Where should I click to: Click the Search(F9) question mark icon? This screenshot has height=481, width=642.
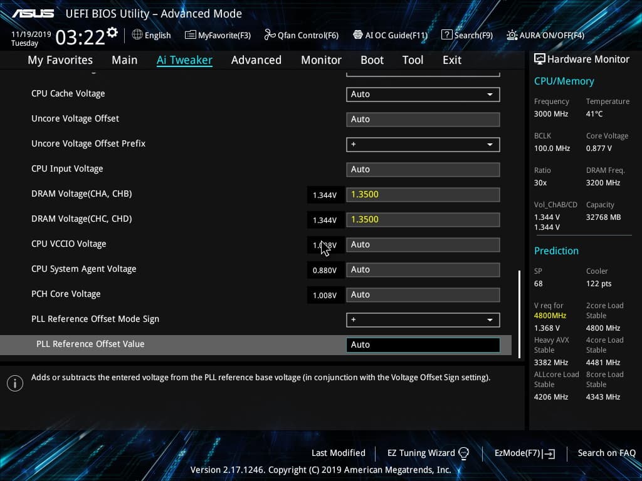[x=446, y=35]
